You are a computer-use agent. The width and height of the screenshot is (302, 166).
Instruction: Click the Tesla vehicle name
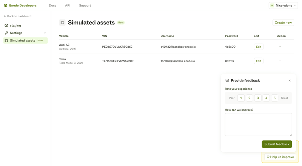(62, 59)
